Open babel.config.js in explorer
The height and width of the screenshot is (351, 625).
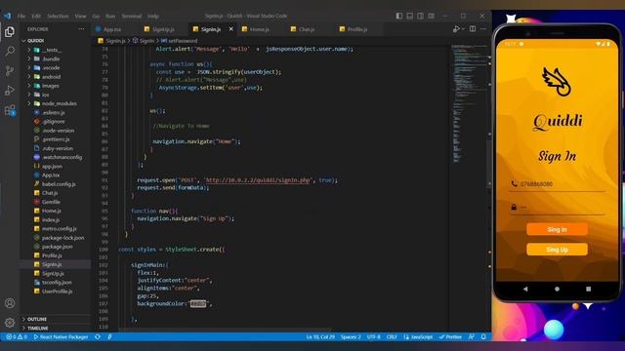pyautogui.click(x=56, y=184)
